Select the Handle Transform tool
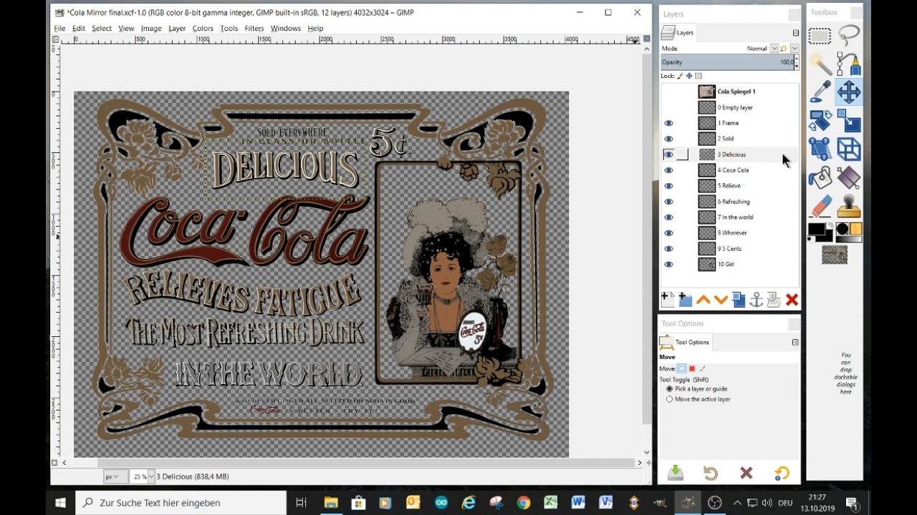Viewport: 917px width, 515px height. coord(820,149)
